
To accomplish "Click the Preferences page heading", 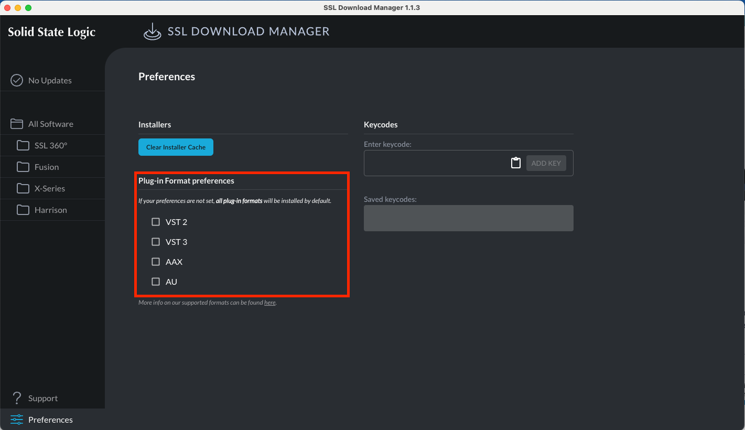I will pyautogui.click(x=167, y=77).
